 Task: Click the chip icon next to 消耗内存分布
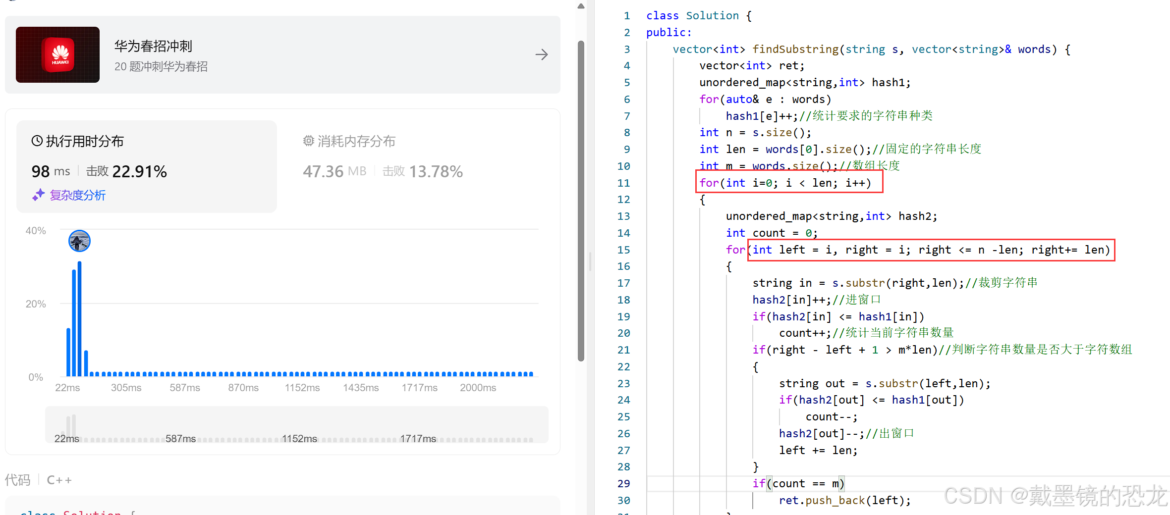pos(309,141)
